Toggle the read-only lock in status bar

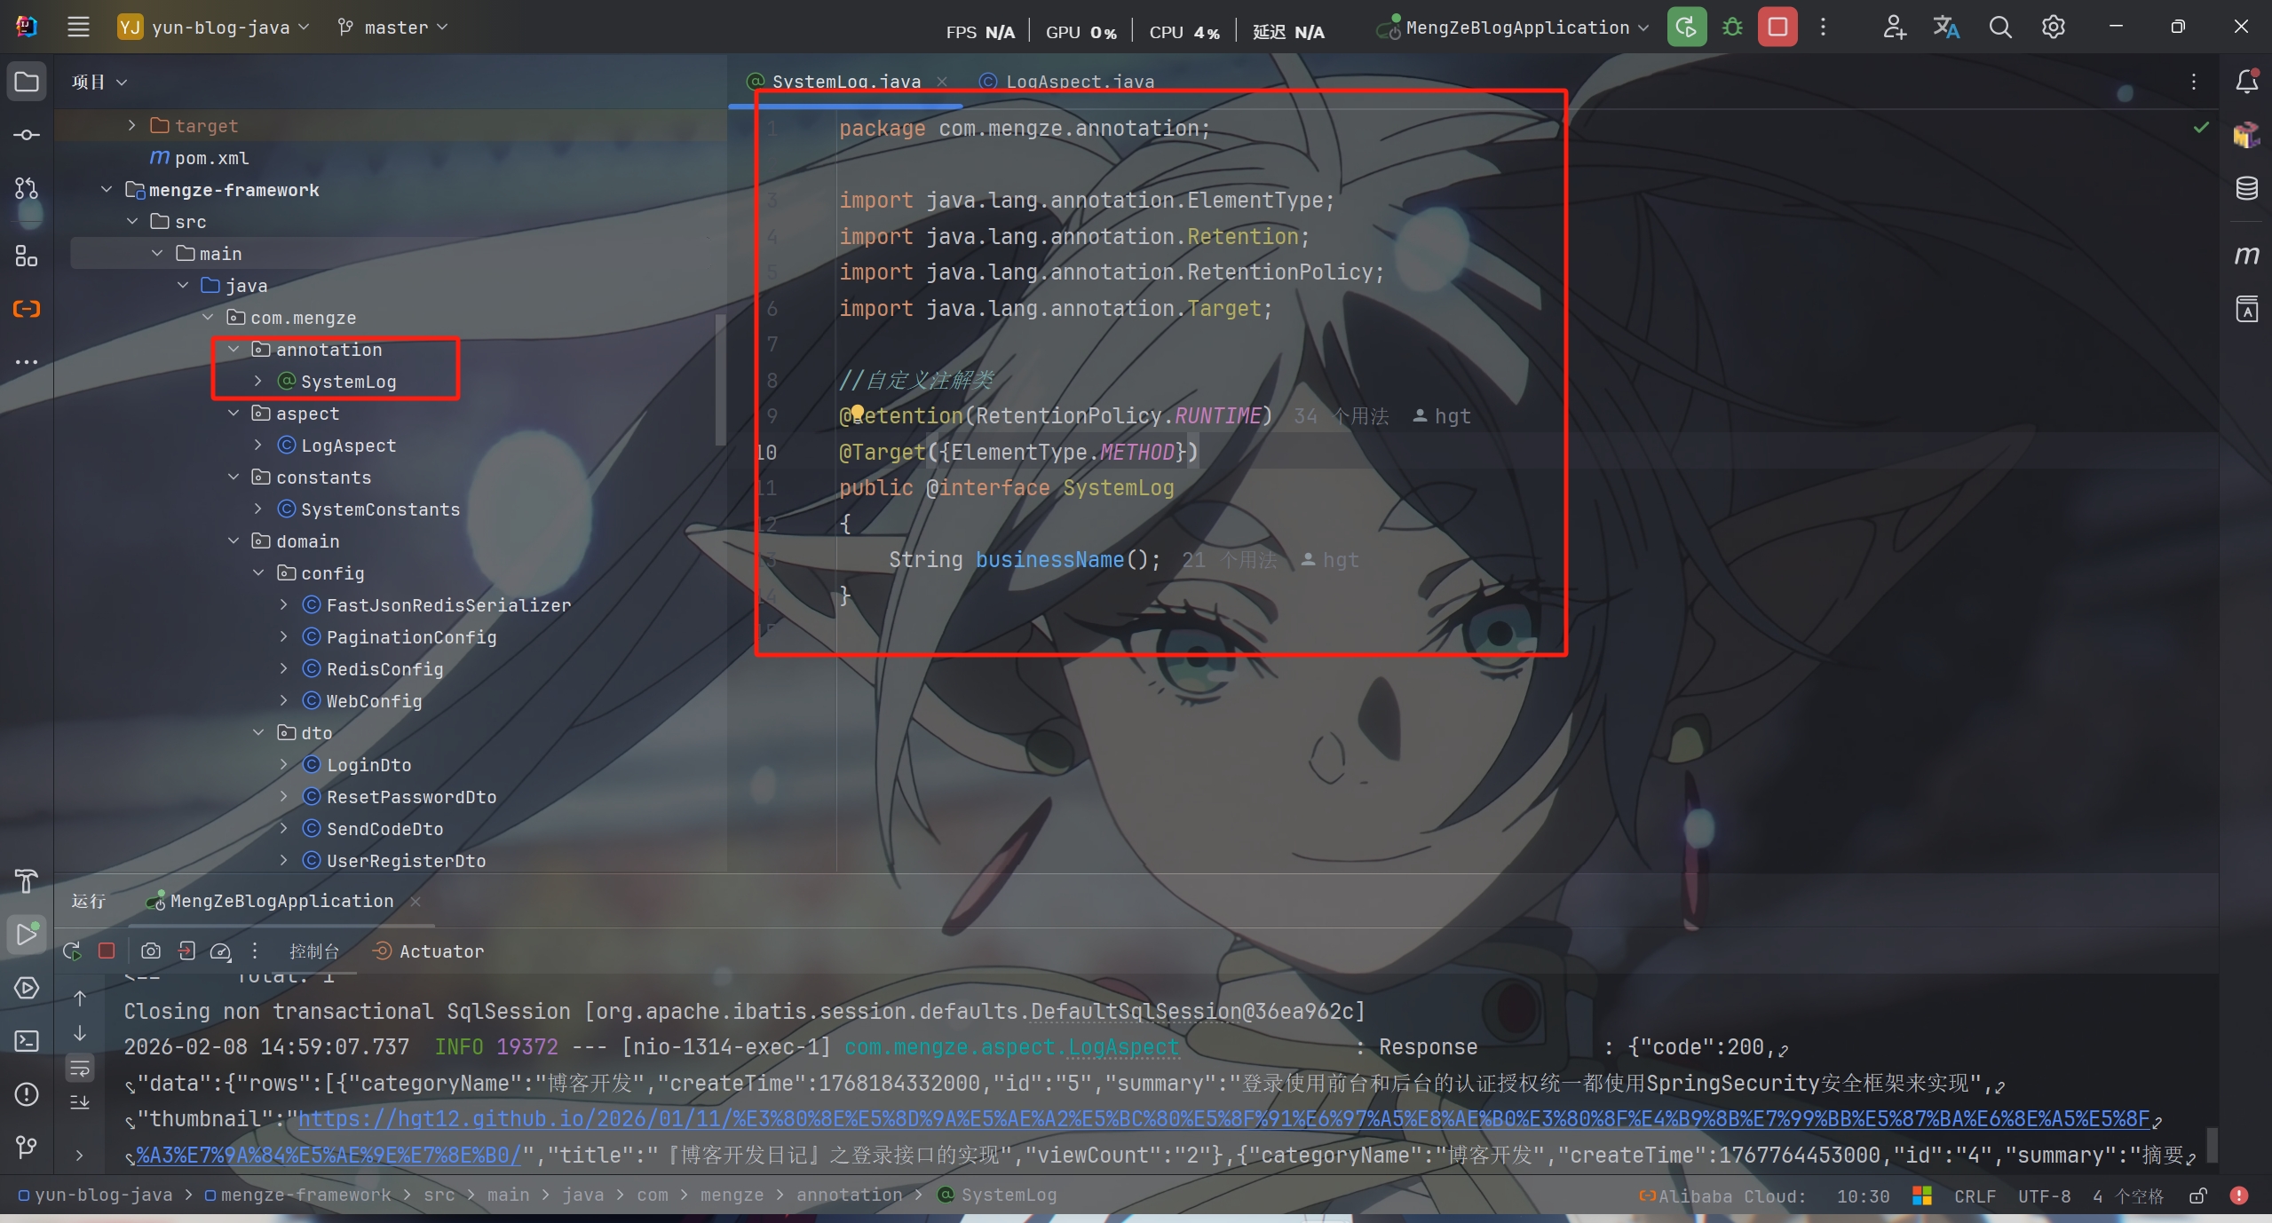2197,1196
